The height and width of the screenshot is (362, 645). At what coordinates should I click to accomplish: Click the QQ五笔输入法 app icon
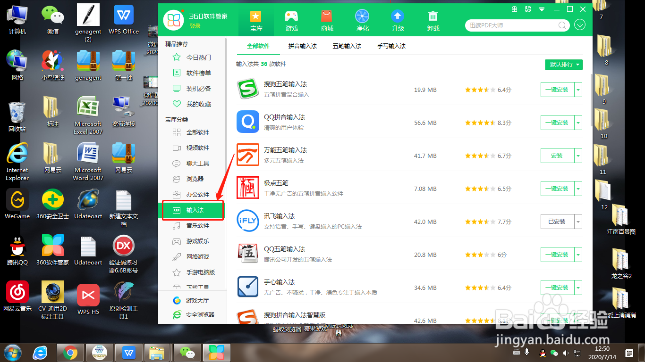(248, 254)
